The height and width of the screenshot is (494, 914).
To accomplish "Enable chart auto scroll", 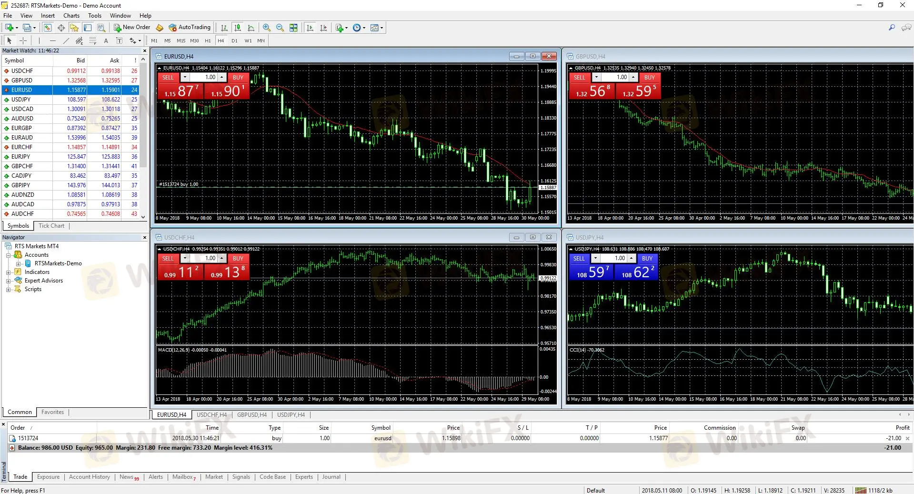I will 310,28.
